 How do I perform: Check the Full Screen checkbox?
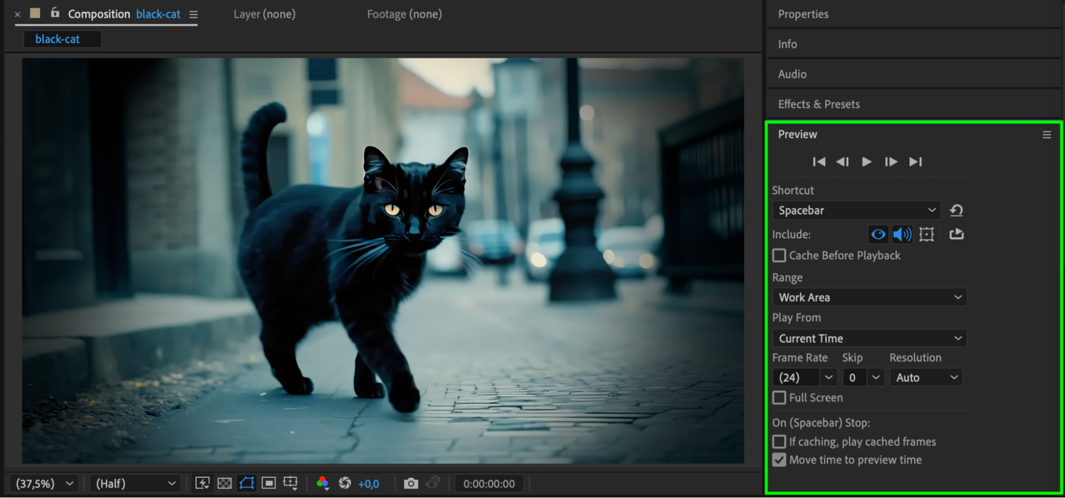pyautogui.click(x=779, y=397)
